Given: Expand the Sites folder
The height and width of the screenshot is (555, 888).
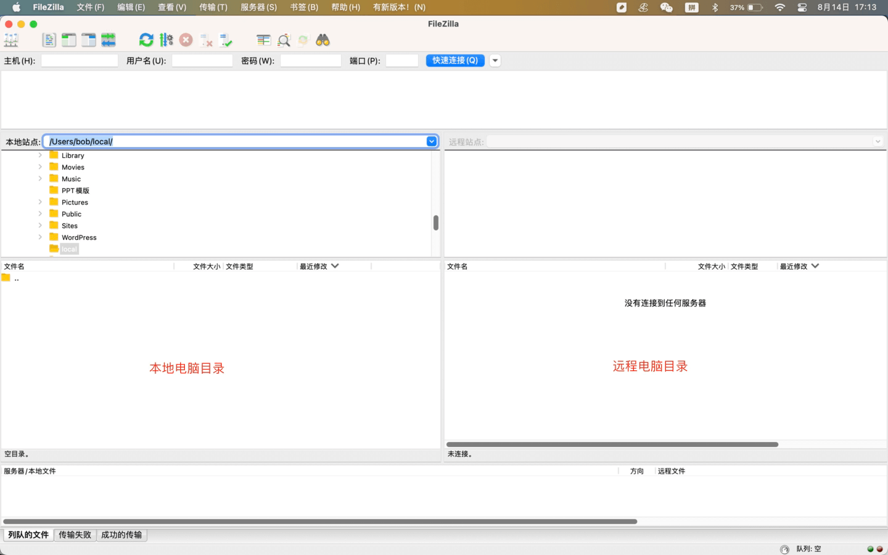Looking at the screenshot, I should [40, 226].
